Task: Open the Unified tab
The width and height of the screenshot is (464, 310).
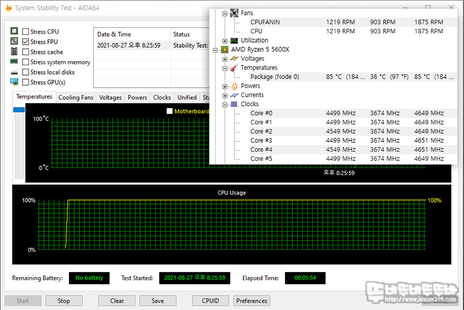Action: coord(187,97)
